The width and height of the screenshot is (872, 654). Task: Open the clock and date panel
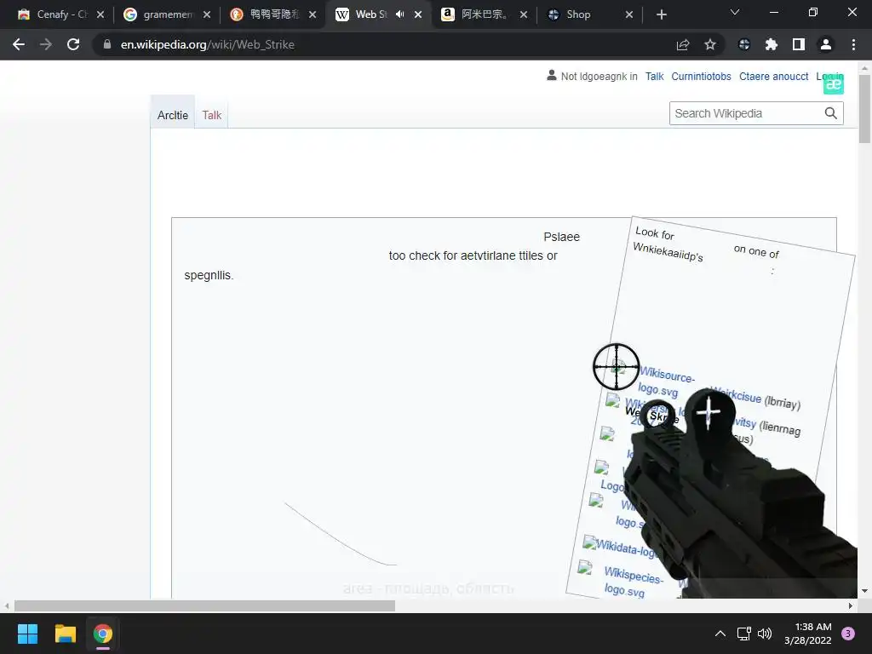[807, 634]
